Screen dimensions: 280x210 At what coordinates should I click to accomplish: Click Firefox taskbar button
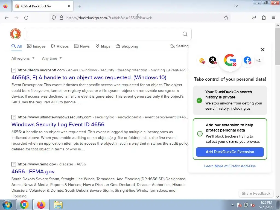pyautogui.click(x=41, y=205)
